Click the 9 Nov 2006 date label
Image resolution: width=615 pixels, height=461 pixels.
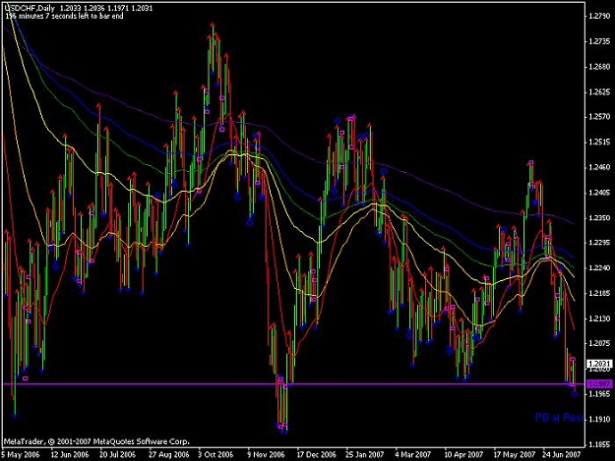pos(266,455)
